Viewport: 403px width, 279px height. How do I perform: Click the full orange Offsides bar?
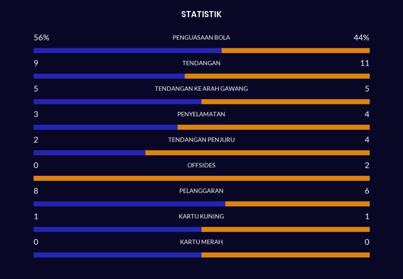tap(202, 178)
